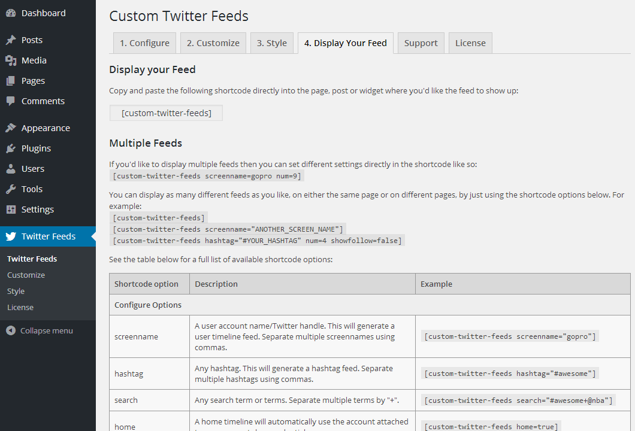The width and height of the screenshot is (635, 431).
Task: Click the Twitter bird icon
Action: pos(11,236)
